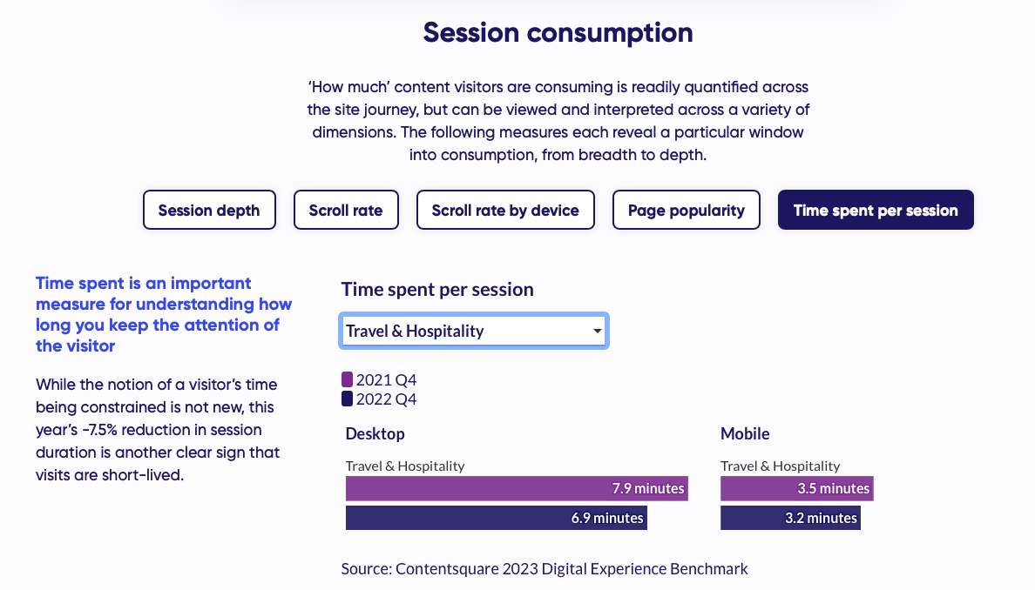Screen dimensions: 1035x590
Task: Click the Mobile column heading
Action: point(745,433)
